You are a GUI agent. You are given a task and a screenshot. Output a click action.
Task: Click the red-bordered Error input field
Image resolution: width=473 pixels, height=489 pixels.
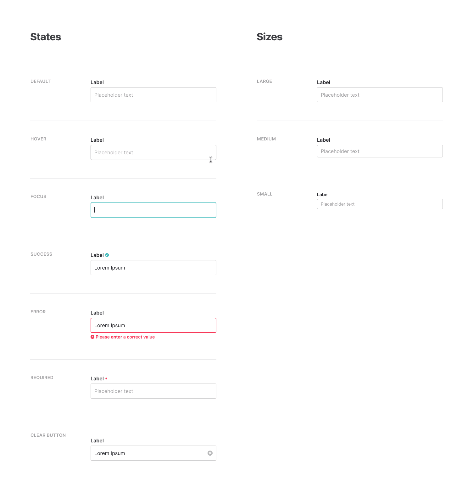(x=153, y=325)
